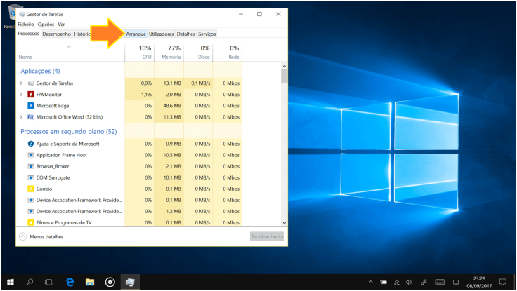Click the Microsoft Edge process icon
The height and width of the screenshot is (291, 517).
(x=31, y=105)
